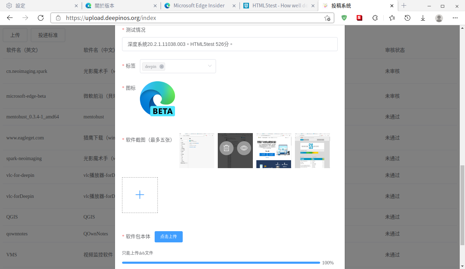Image resolution: width=465 pixels, height=269 pixels.
Task: Click the favorites star toolbar icon
Action: [391, 18]
